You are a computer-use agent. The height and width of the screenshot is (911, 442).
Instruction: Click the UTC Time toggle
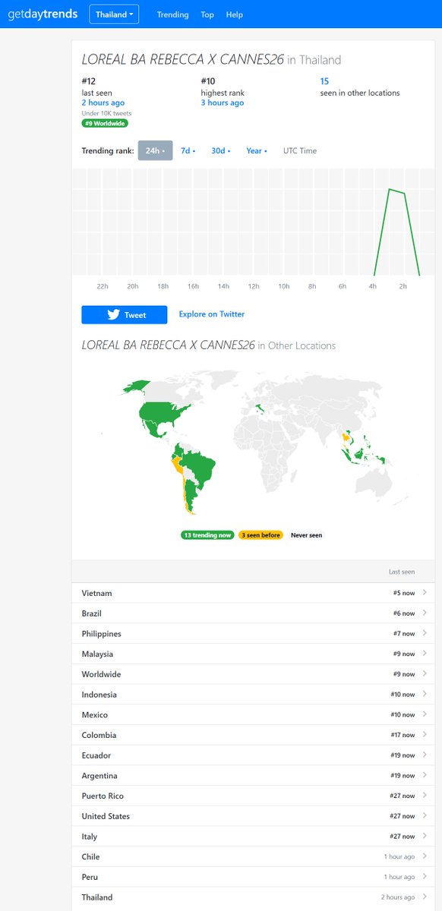300,150
